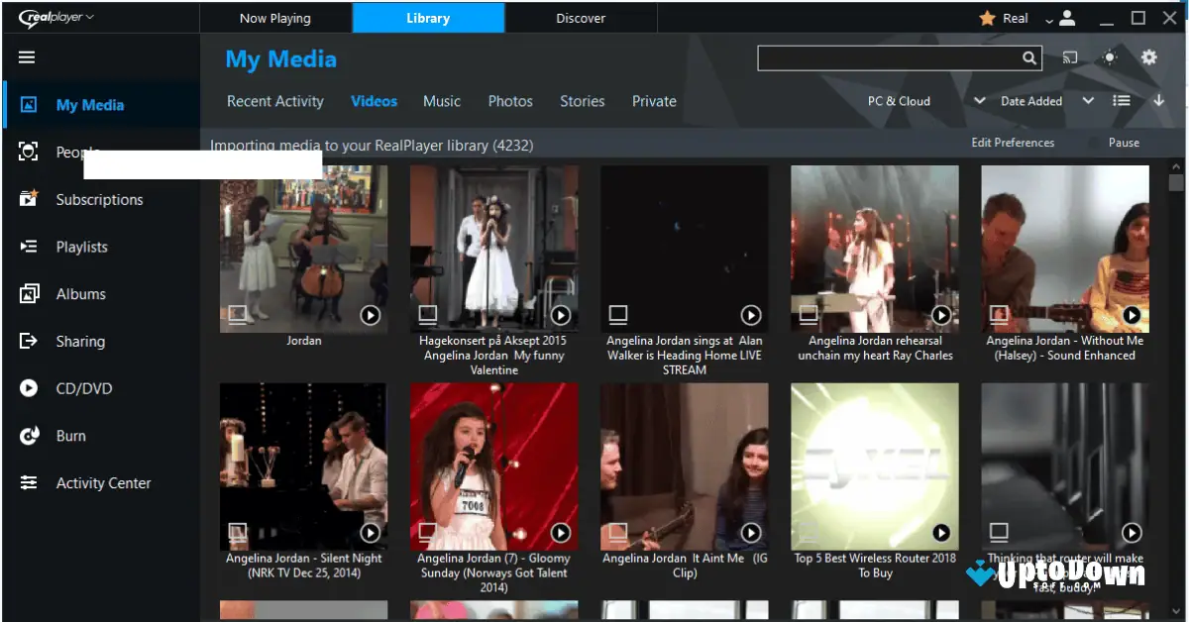Click the brightness/theme icon near the gear
Screen dimensions: 1189x622
point(1110,57)
